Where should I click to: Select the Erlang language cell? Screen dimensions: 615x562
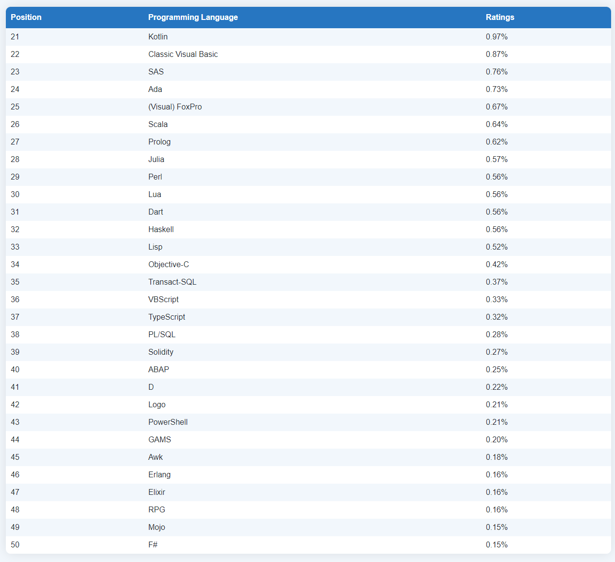159,475
